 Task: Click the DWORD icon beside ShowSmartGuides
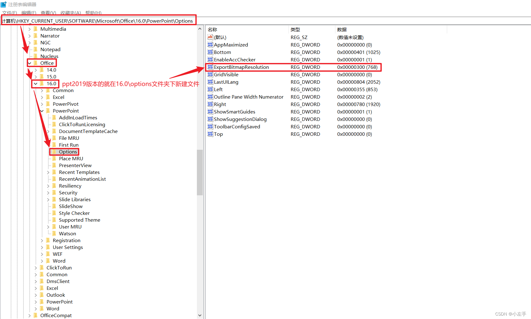click(x=210, y=112)
